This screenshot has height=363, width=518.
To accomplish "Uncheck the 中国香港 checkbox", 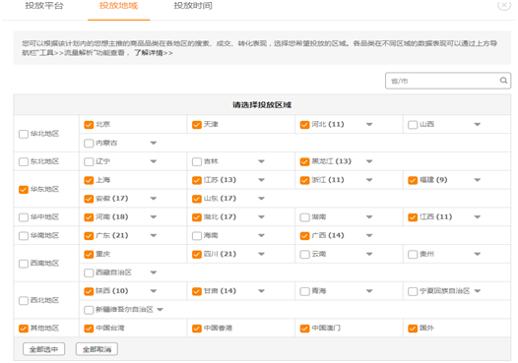I will tap(197, 329).
